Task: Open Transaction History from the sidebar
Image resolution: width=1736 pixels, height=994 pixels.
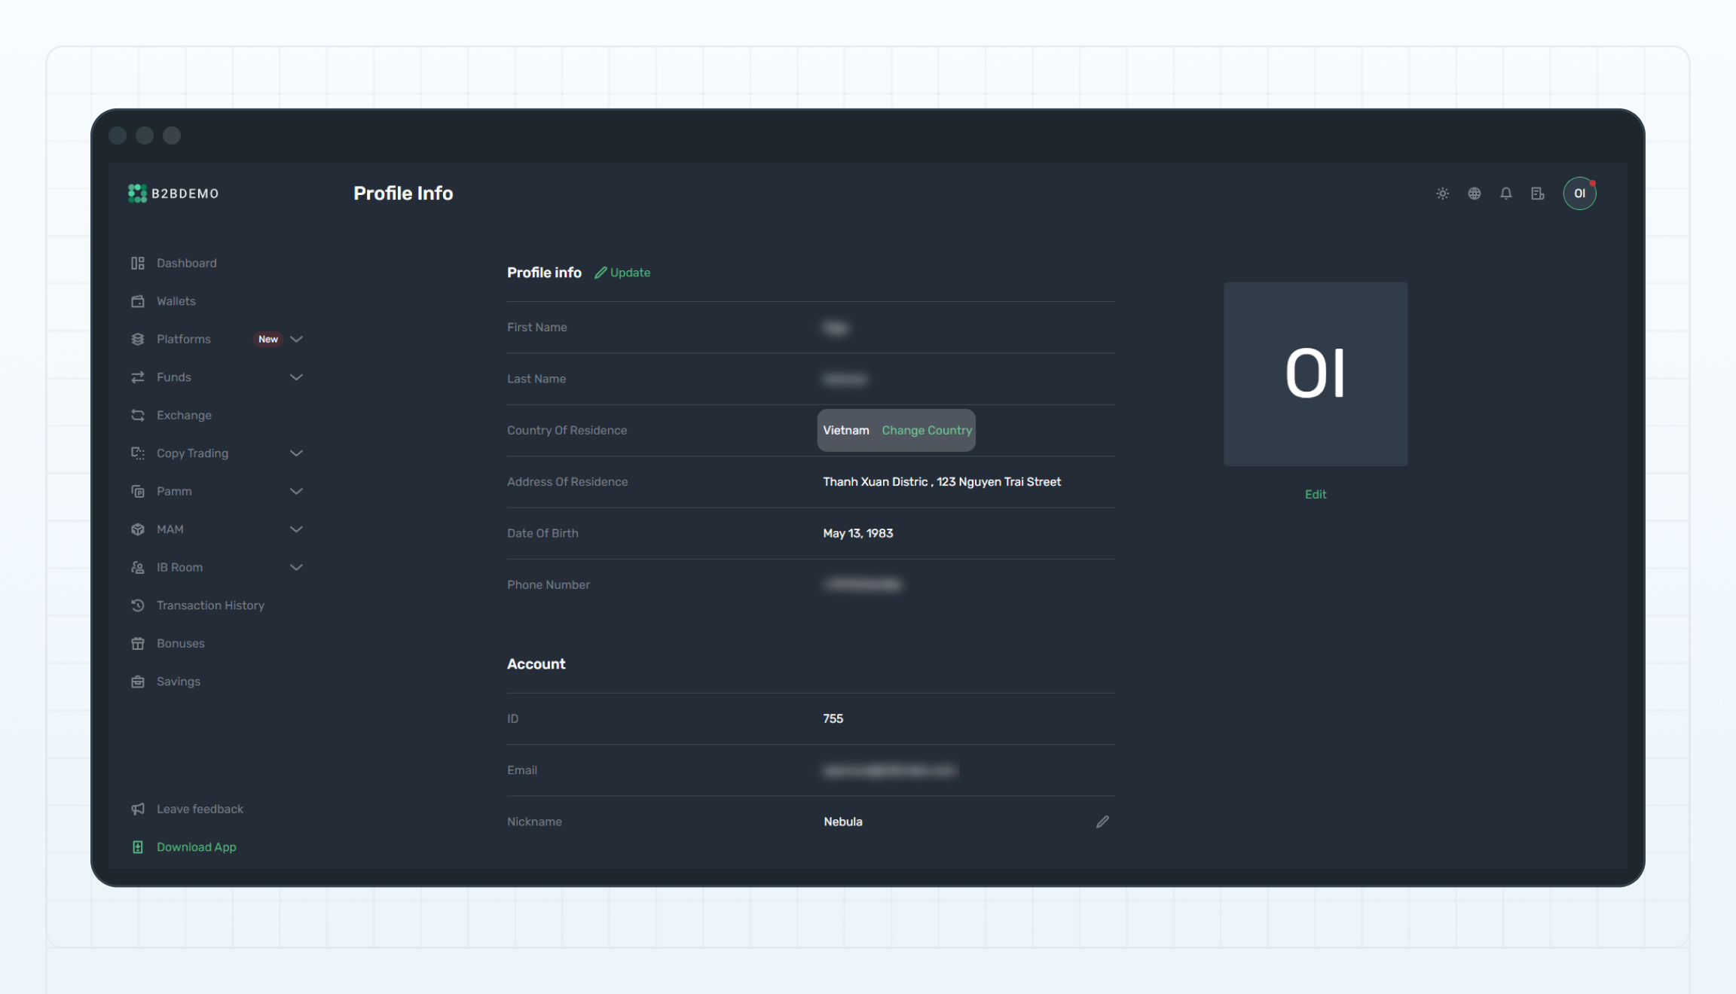Action: click(x=210, y=605)
